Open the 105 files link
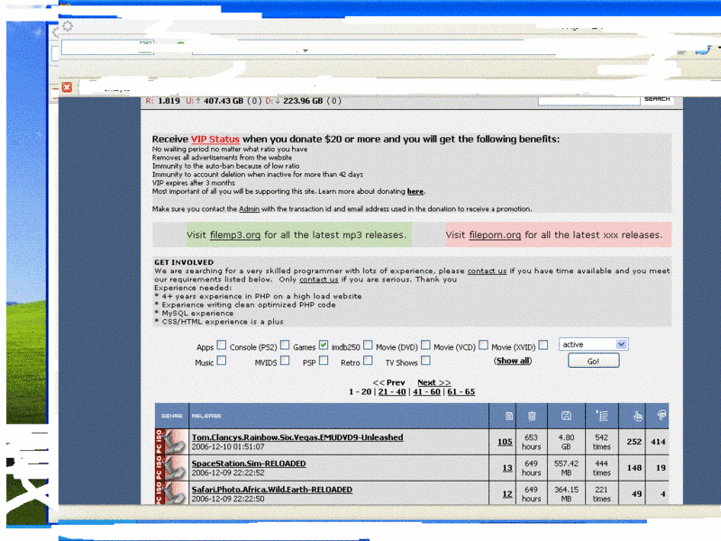Screen dimensions: 721x541 tap(505, 442)
